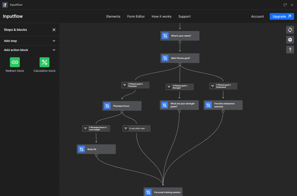Click the Calculation block label
The width and height of the screenshot is (297, 196).
click(44, 71)
